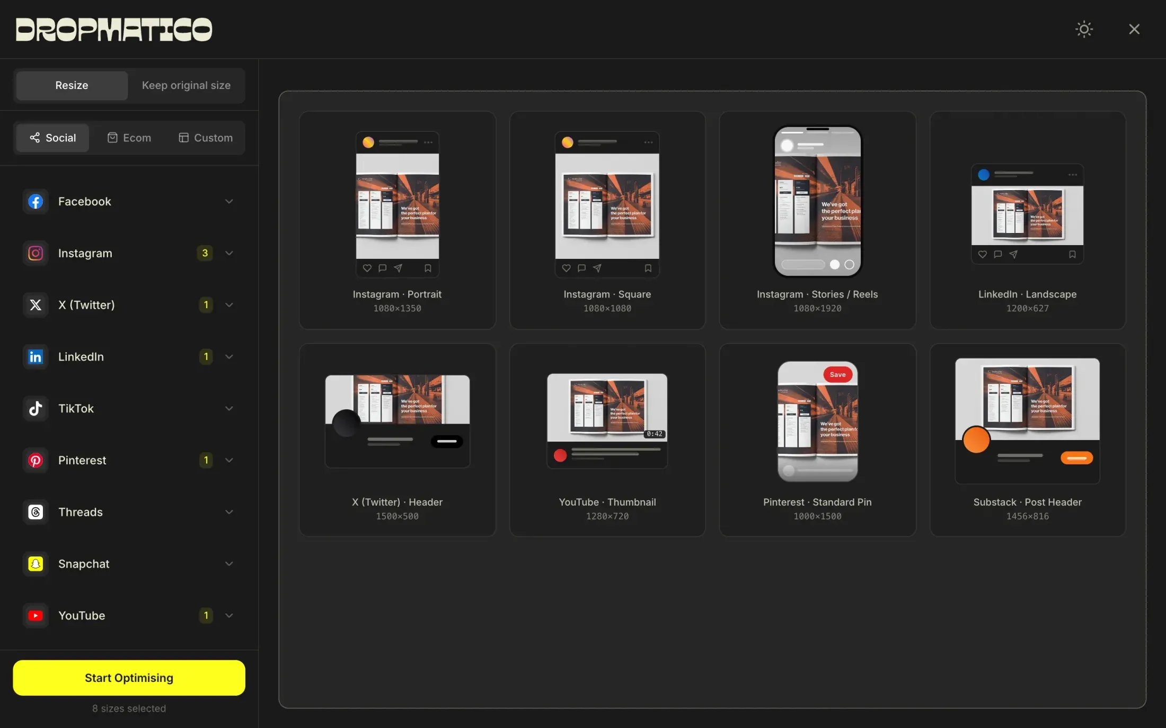Close the Dropmatico panel
This screenshot has height=728, width=1166.
(x=1134, y=29)
